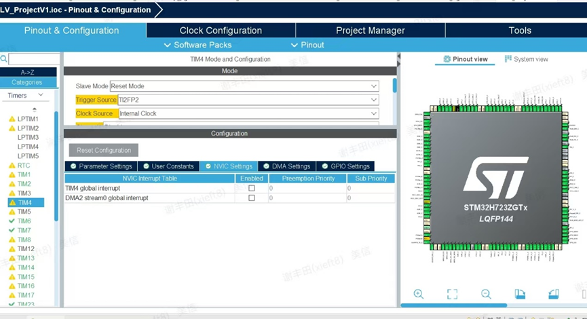
Task: Click the fit-to-screen frame icon
Action: click(x=452, y=295)
